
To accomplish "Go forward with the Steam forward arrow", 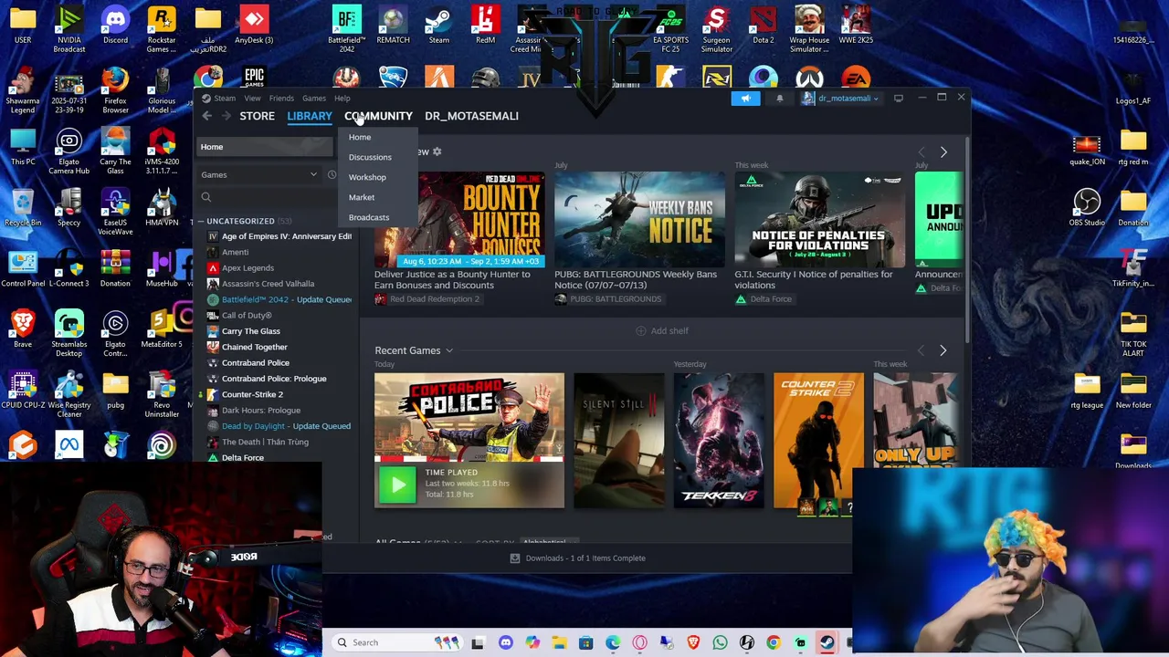I will point(226,116).
